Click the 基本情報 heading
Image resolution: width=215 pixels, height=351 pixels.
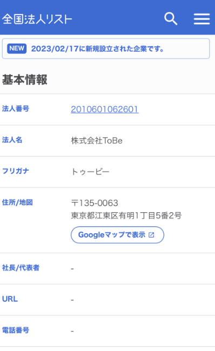25,79
